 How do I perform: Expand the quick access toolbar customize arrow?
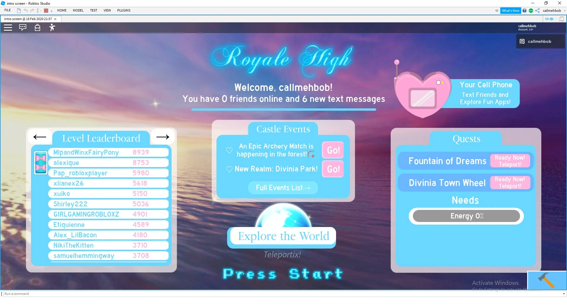(x=51, y=11)
